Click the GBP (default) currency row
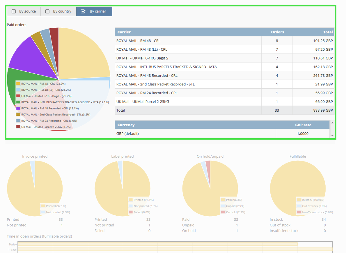346x253 pixels. [x=222, y=133]
